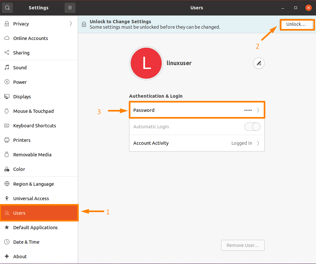Screen dimensions: 316x264
Task: Open the user avatar edit pencil icon
Action: 259,63
